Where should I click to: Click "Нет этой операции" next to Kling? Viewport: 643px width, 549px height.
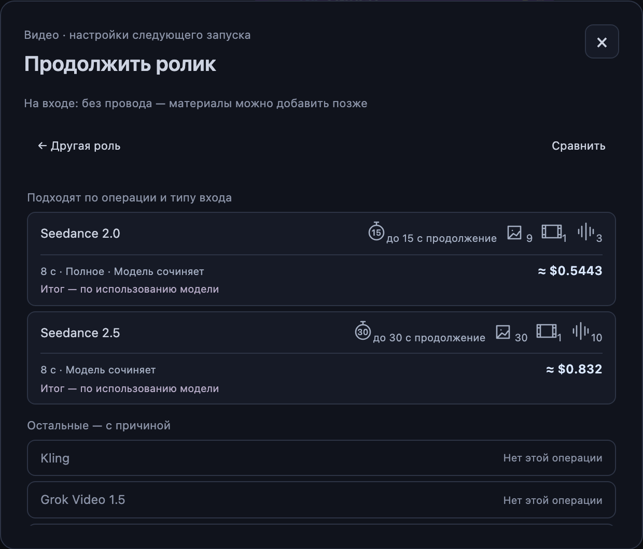pos(553,458)
